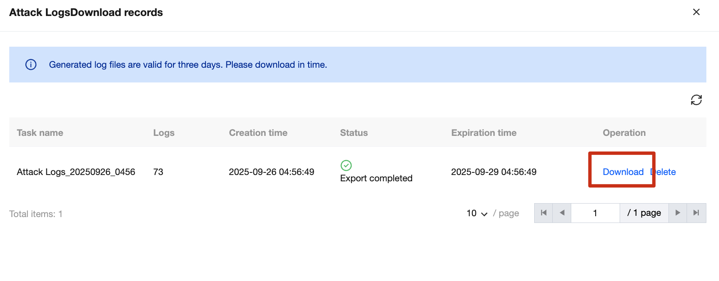Click the Total items count text
Image resolution: width=719 pixels, height=281 pixels.
36,214
